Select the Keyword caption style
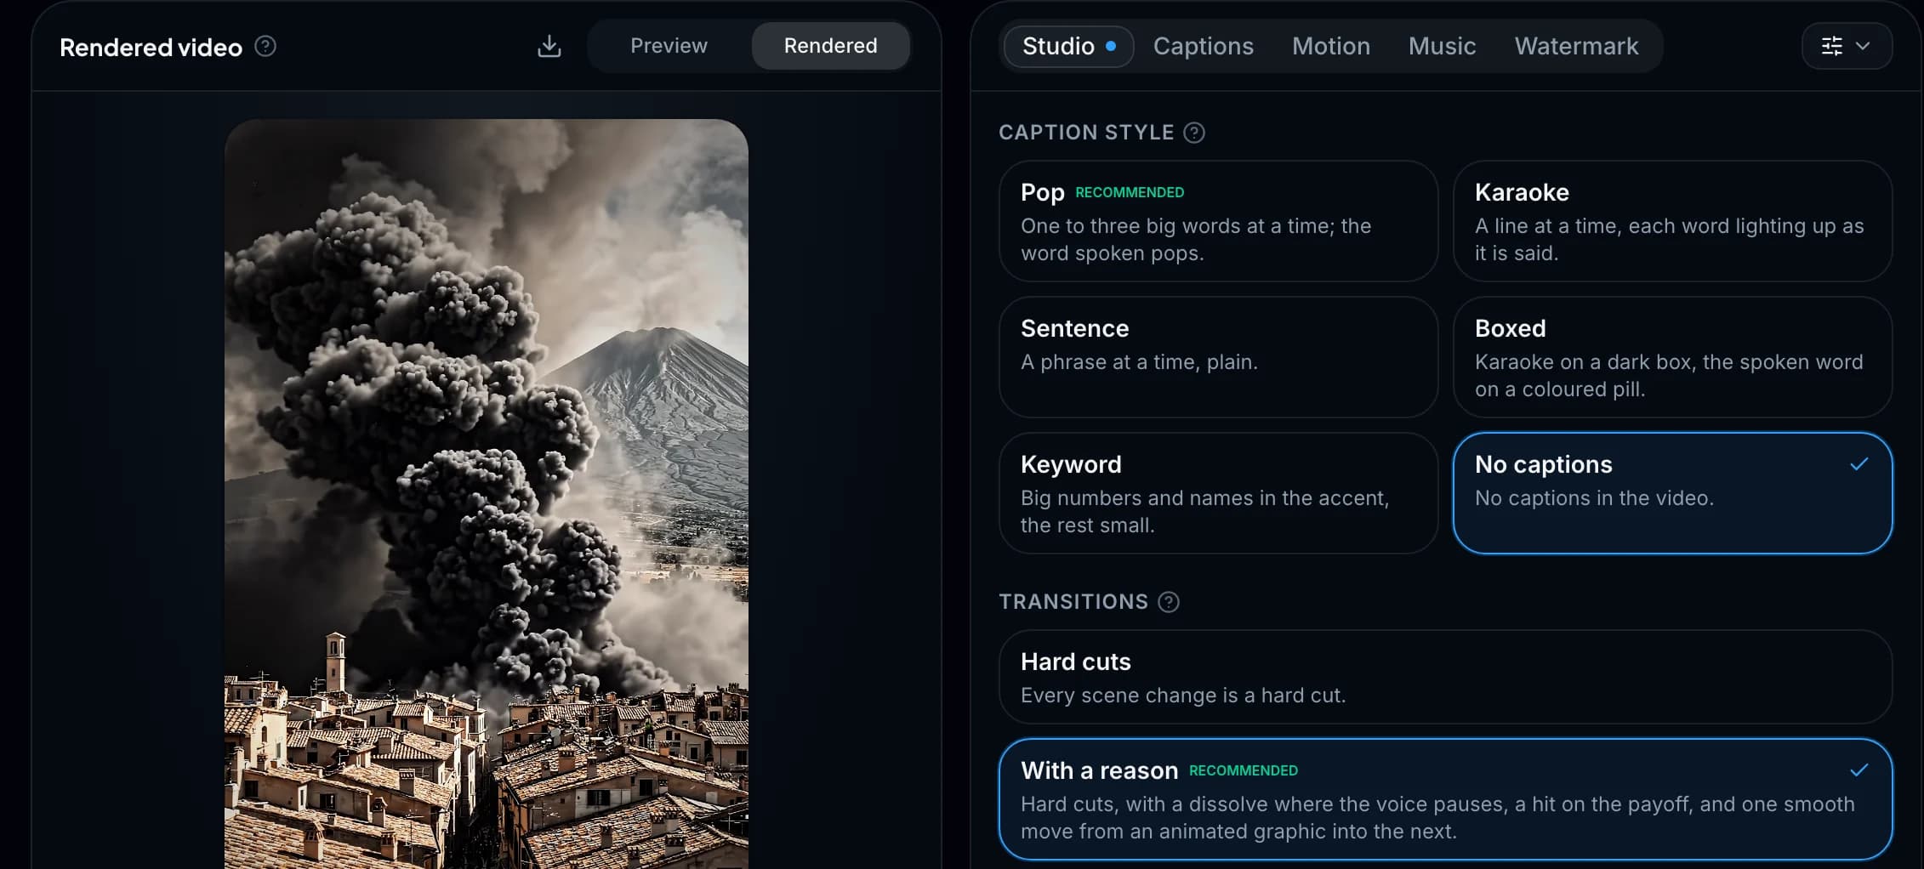Screen dimensions: 1924x869 pos(1218,493)
